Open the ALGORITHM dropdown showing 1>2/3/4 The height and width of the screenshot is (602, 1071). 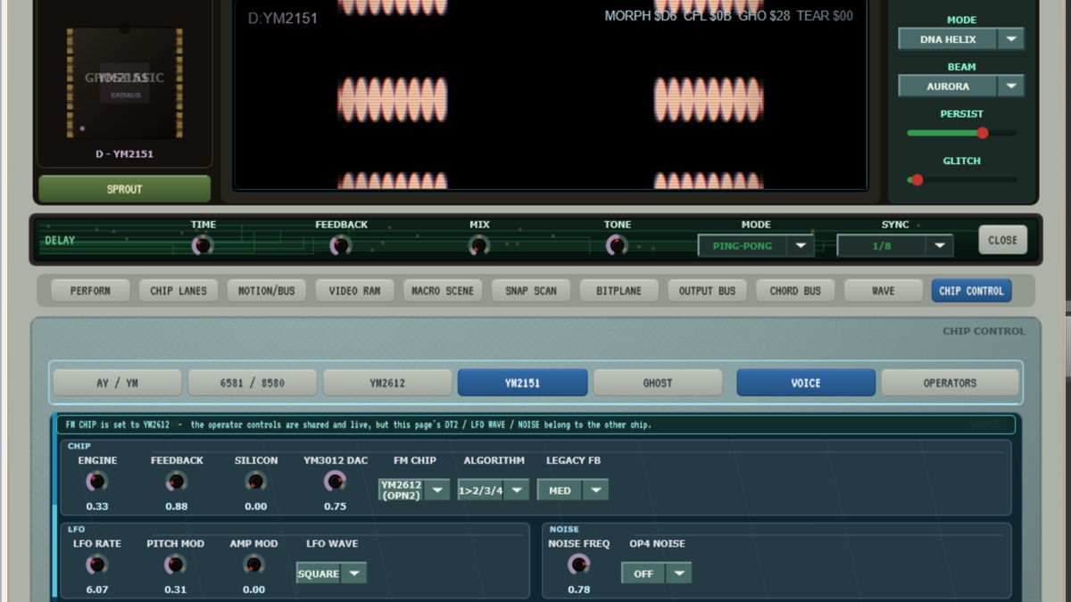(493, 490)
